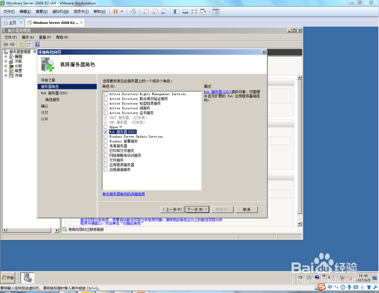Screen dimensions: 379x293
Task: Select 开始之前 wizard step
Action: (x=48, y=80)
